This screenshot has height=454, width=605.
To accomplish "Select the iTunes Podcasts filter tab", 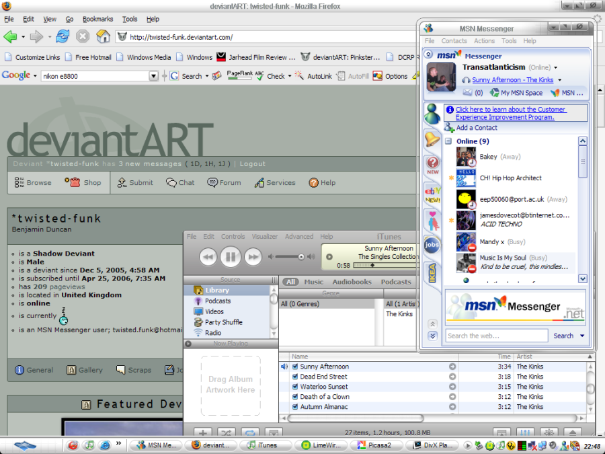I will (x=396, y=282).
